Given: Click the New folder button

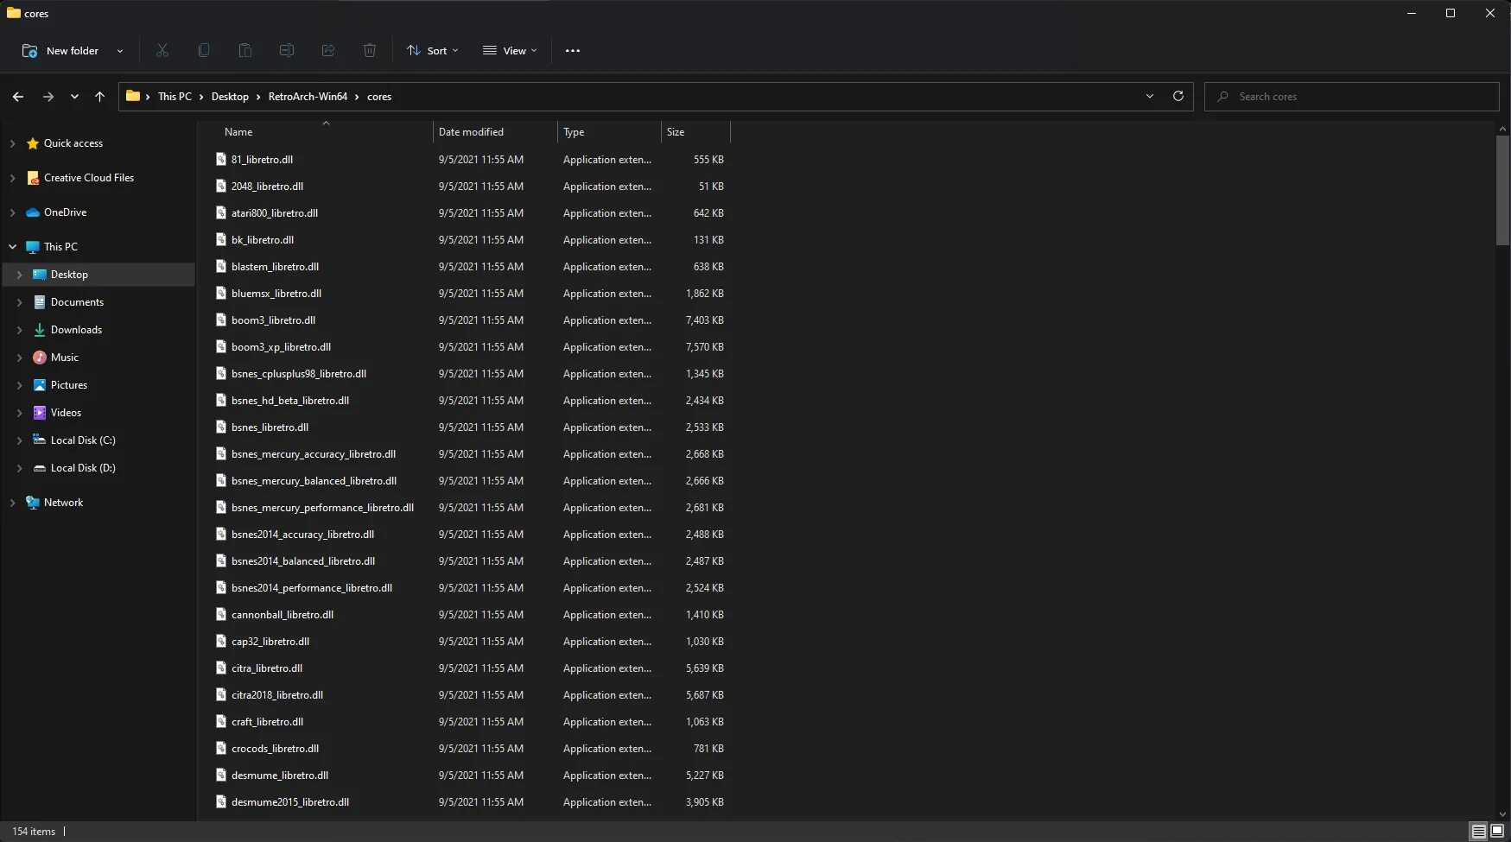Looking at the screenshot, I should click(60, 51).
